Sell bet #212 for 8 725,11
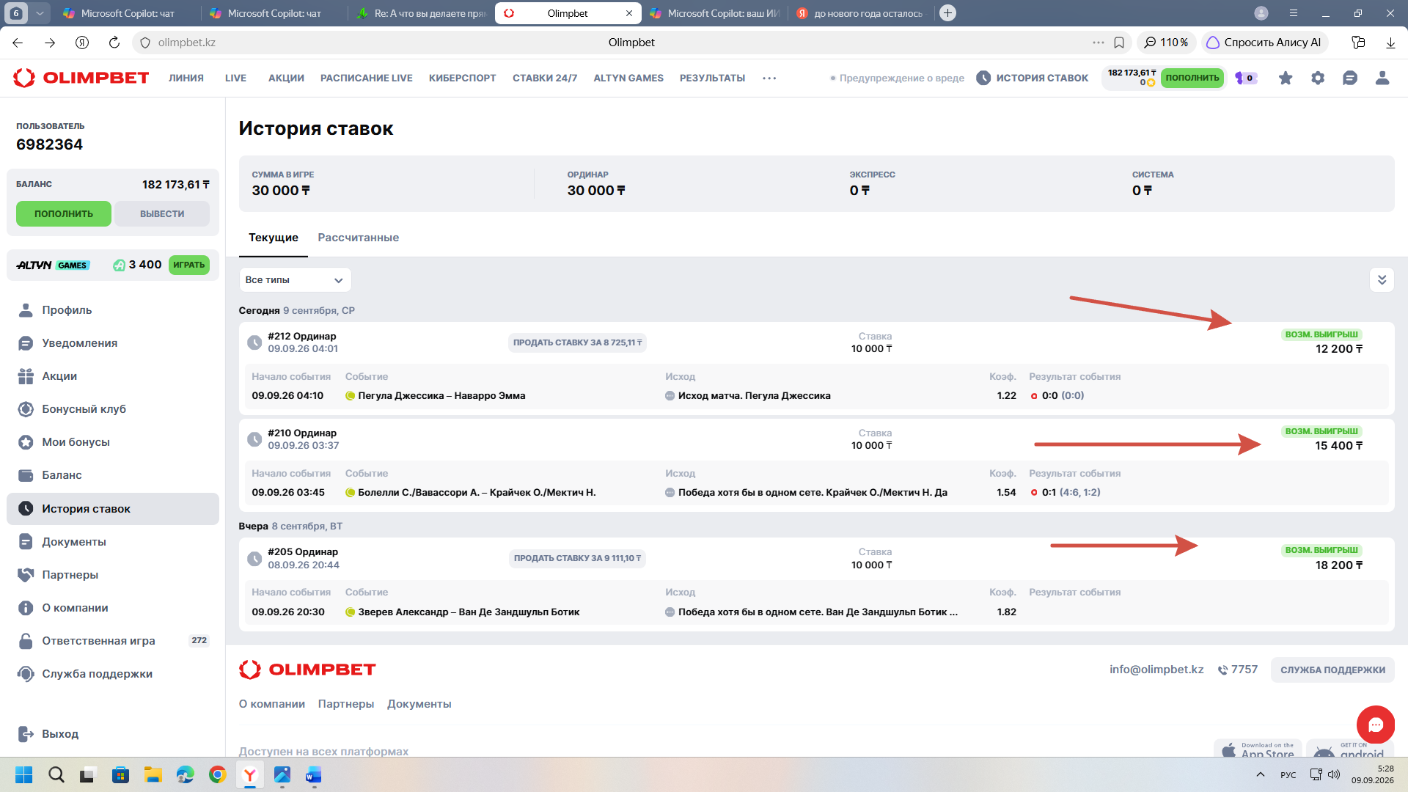Screen dimensions: 1408x792 577,342
